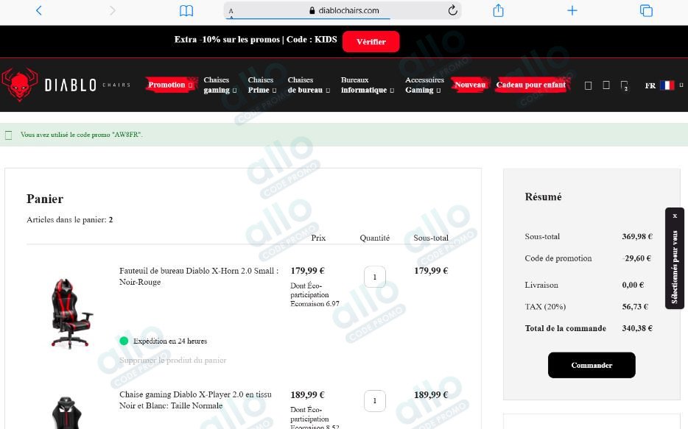
Task: Click the French flag icon
Action: (x=667, y=85)
